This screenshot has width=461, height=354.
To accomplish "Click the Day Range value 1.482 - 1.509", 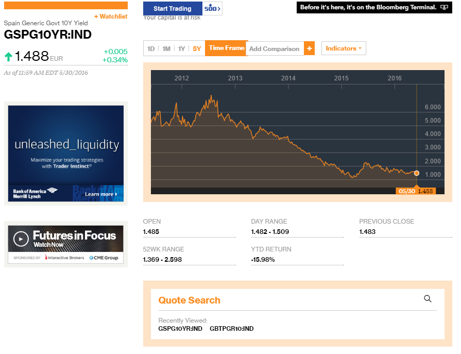I will pos(270,232).
